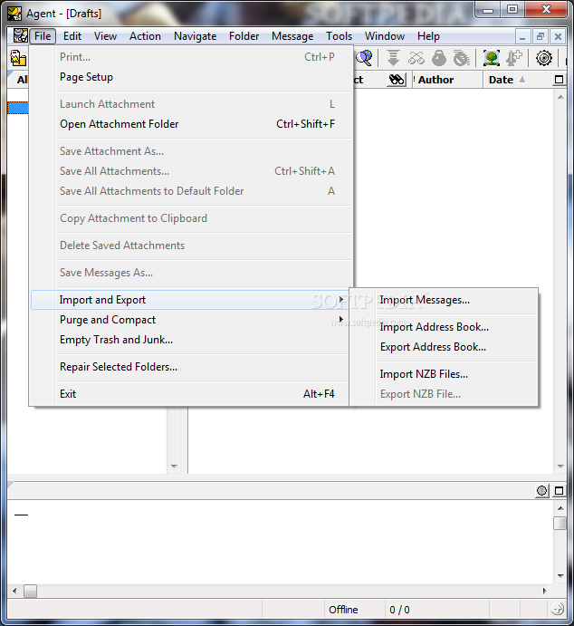Click the horizontal scrollbar right arrow
Viewport: 574px width, 626px height.
click(x=544, y=591)
